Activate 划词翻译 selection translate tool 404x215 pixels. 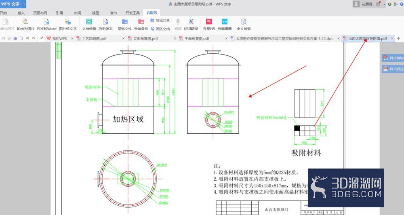click(191, 25)
